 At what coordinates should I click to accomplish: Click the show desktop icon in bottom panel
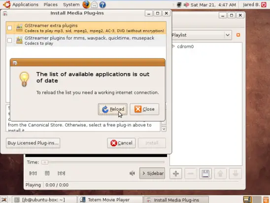pyautogui.click(x=4, y=200)
